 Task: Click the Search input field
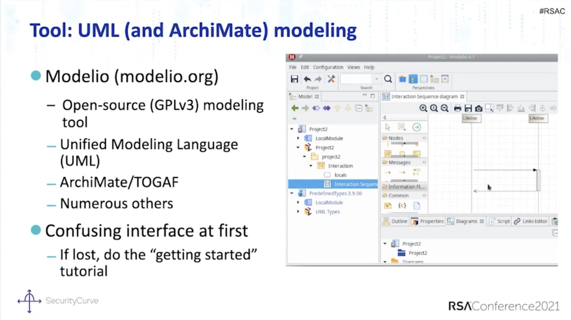click(x=357, y=79)
